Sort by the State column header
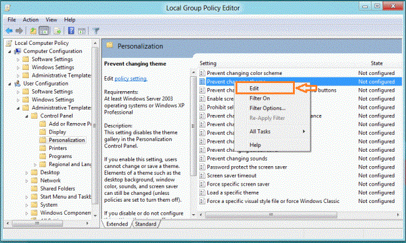 click(377, 63)
